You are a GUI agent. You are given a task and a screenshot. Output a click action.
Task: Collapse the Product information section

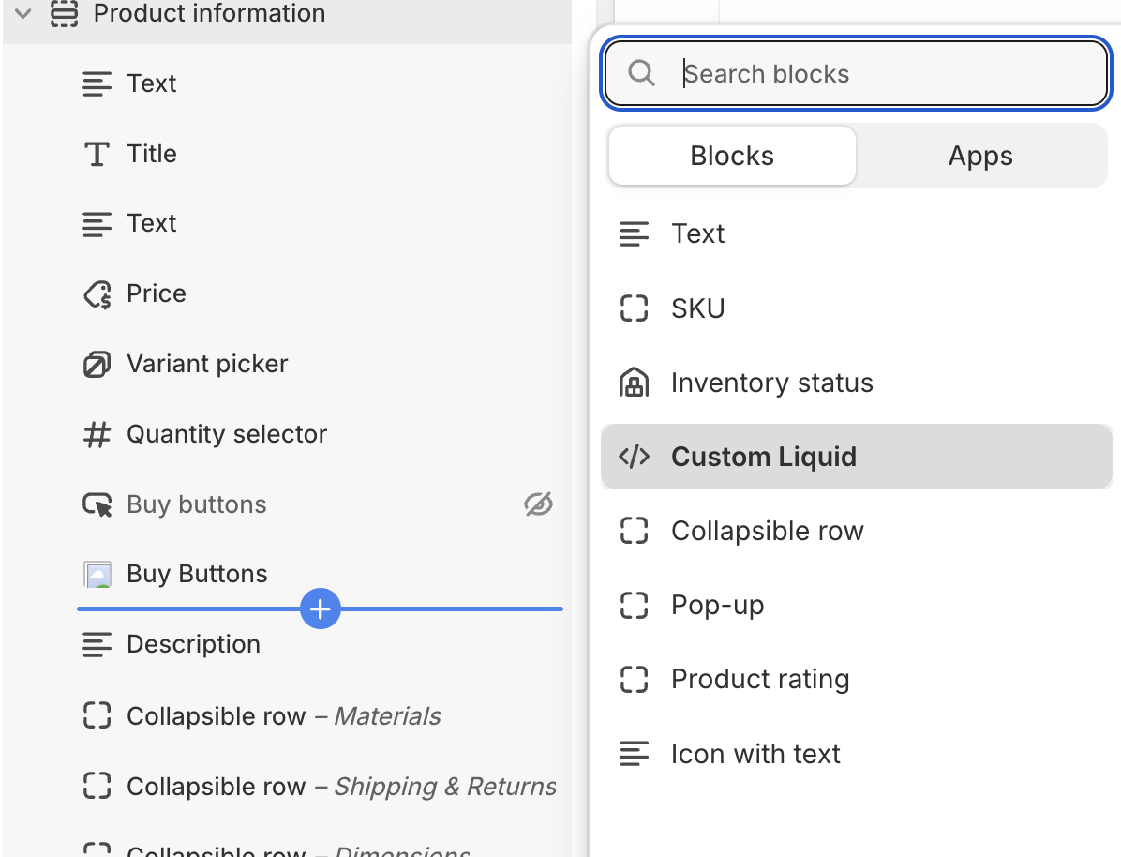[23, 14]
